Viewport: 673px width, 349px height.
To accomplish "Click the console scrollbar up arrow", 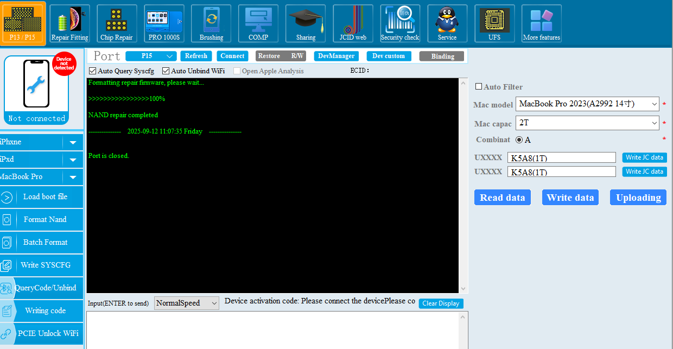I will coord(463,83).
